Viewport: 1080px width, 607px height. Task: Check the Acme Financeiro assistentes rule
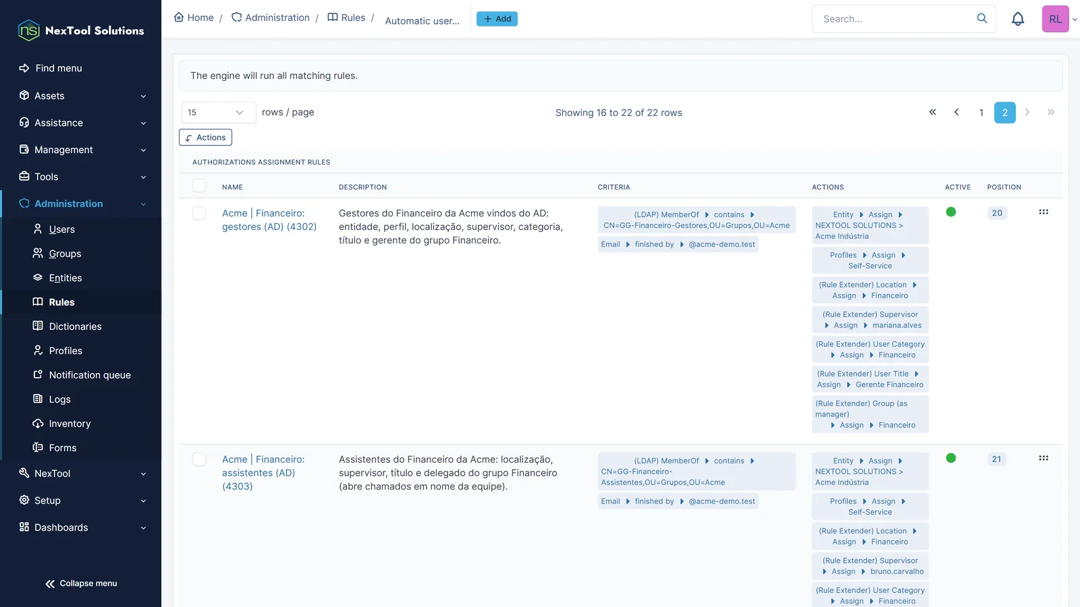click(x=199, y=459)
